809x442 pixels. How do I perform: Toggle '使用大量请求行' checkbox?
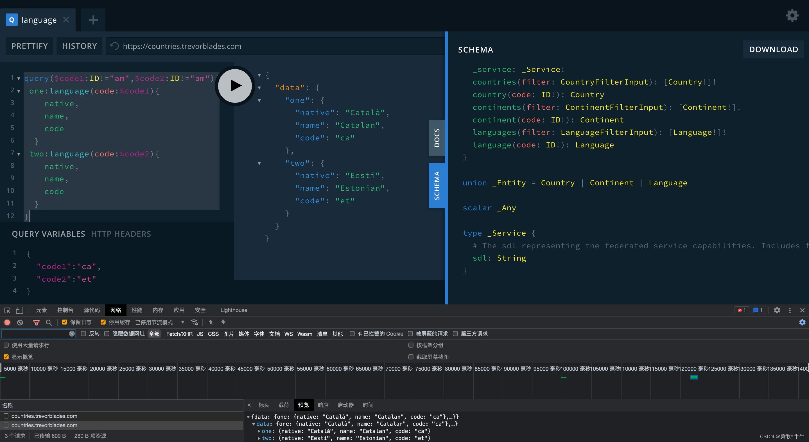click(6, 345)
